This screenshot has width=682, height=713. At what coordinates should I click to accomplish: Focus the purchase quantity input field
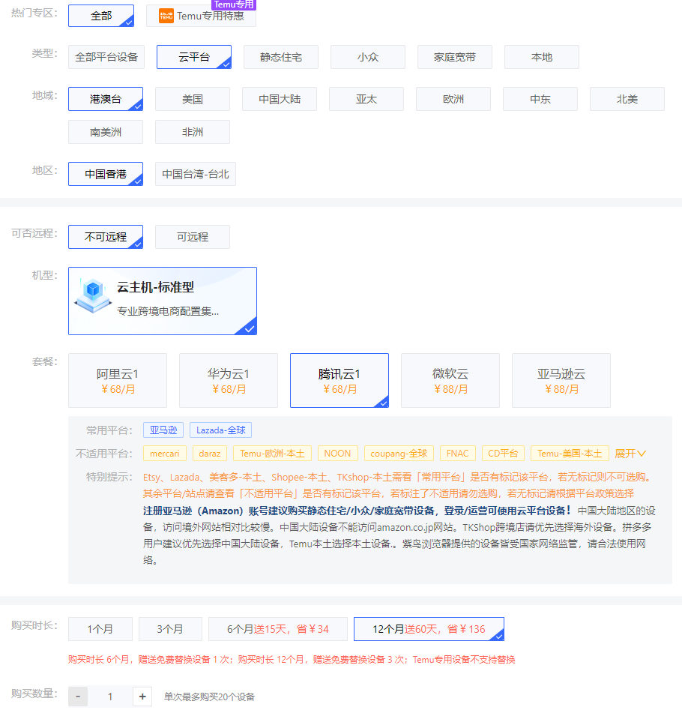[110, 697]
